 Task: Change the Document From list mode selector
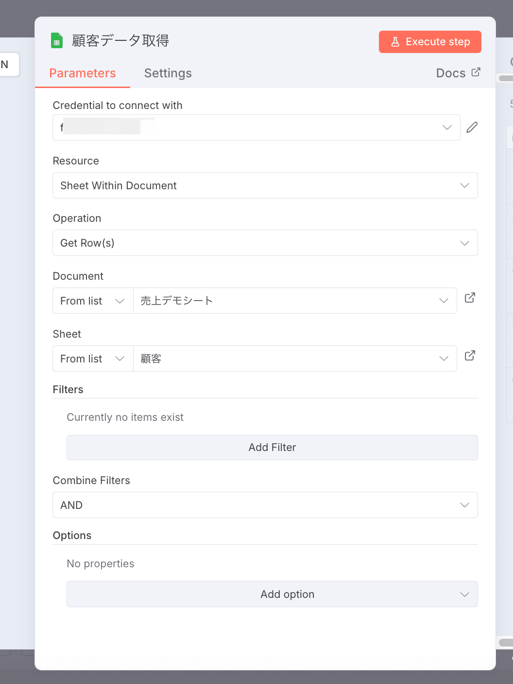click(x=93, y=301)
